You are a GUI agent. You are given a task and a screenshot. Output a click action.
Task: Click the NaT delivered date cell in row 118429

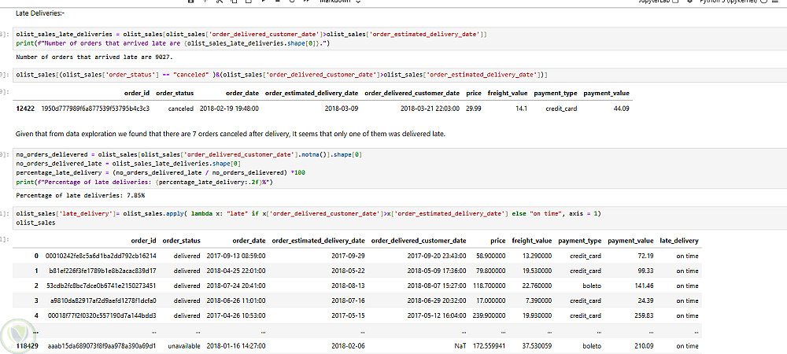[x=460, y=346]
